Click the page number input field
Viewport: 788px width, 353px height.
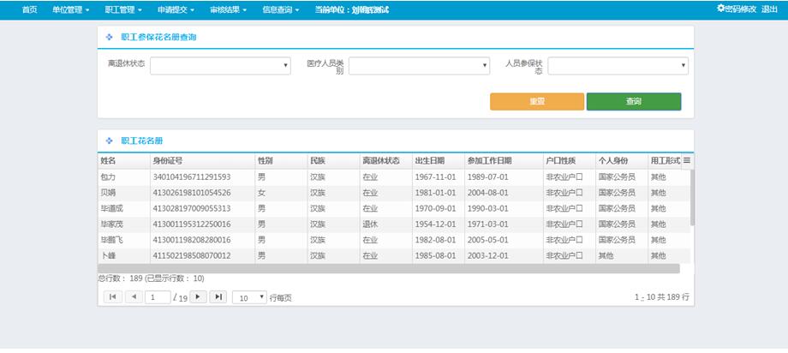158,297
